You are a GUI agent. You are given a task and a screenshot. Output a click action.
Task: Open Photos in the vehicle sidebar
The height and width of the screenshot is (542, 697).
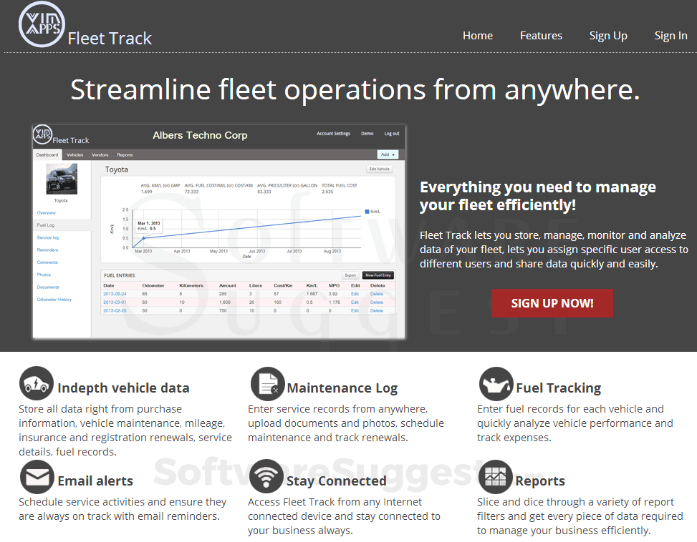tap(44, 275)
